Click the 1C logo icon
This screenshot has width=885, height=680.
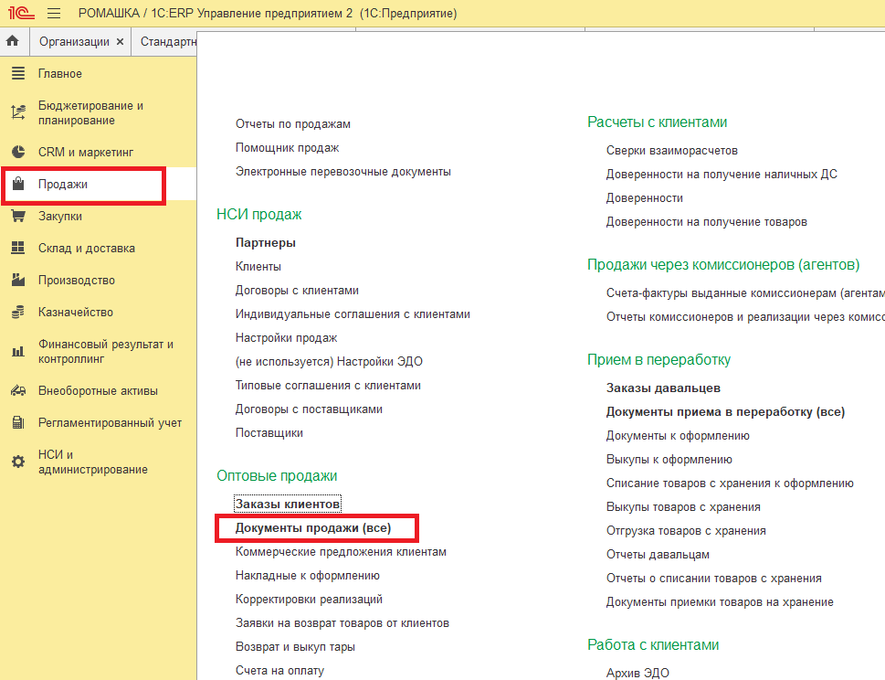point(21,13)
